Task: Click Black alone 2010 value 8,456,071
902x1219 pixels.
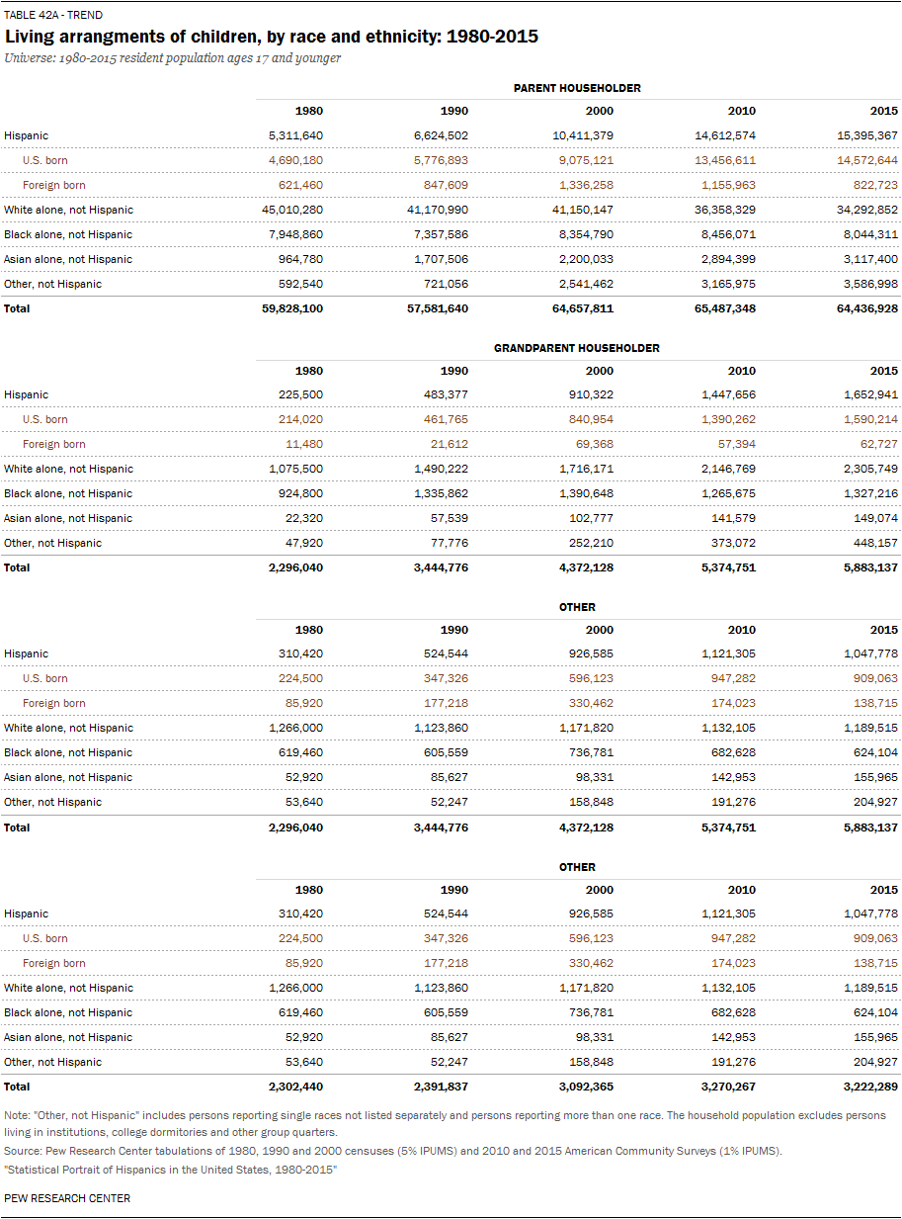Action: [722, 234]
